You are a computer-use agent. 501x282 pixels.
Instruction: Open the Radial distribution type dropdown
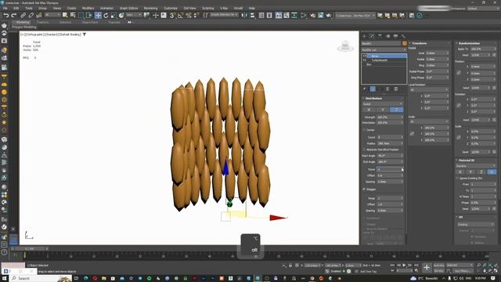click(383, 104)
